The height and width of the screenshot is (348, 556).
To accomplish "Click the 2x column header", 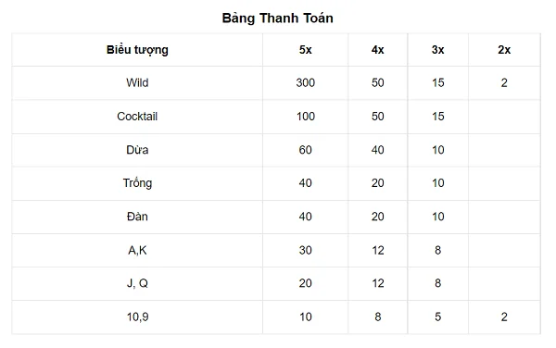I will point(504,50).
